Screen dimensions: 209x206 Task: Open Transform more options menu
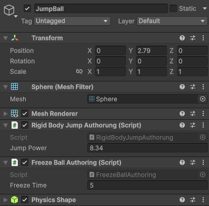203,38
